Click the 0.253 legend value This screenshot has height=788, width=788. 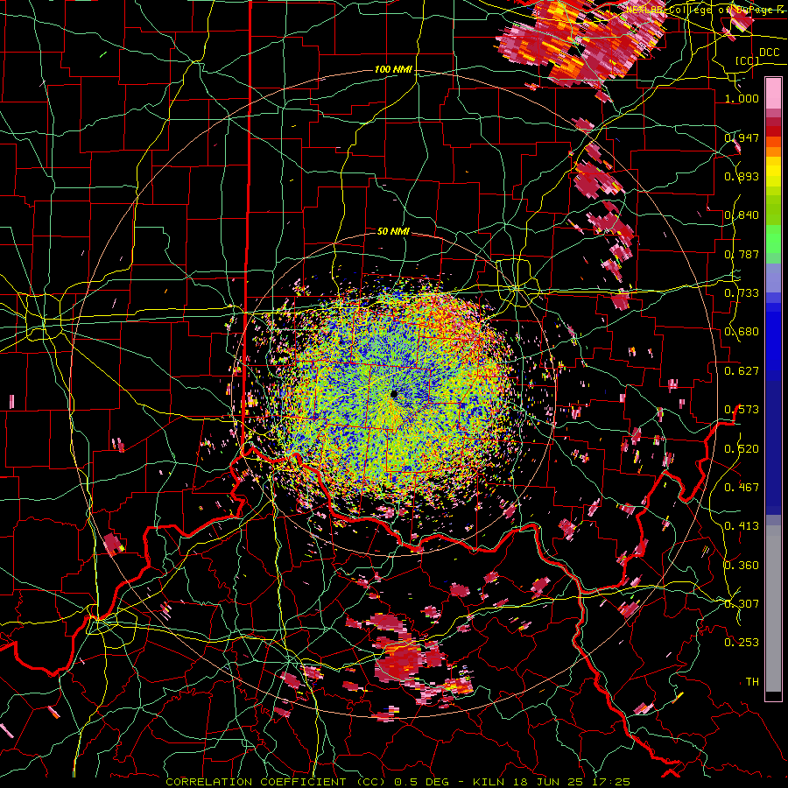tap(742, 643)
